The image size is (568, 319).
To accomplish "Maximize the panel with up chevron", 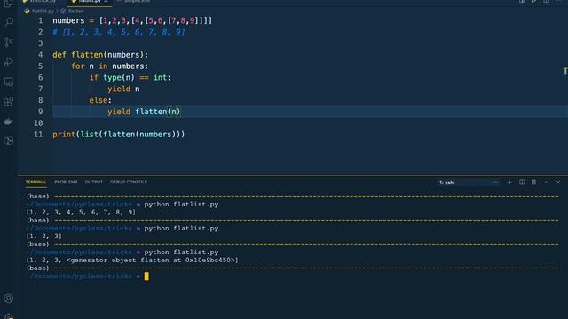I will point(546,183).
